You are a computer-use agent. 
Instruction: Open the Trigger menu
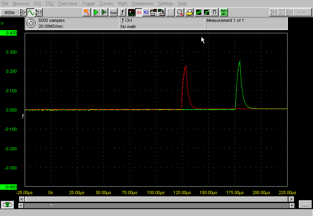tap(88, 4)
